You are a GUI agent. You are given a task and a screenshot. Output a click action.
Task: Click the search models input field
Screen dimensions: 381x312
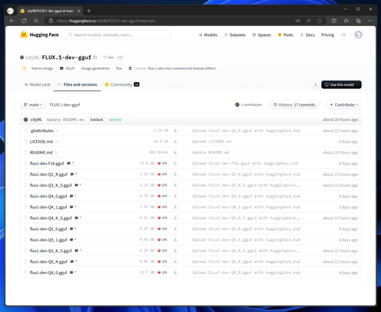click(x=118, y=35)
